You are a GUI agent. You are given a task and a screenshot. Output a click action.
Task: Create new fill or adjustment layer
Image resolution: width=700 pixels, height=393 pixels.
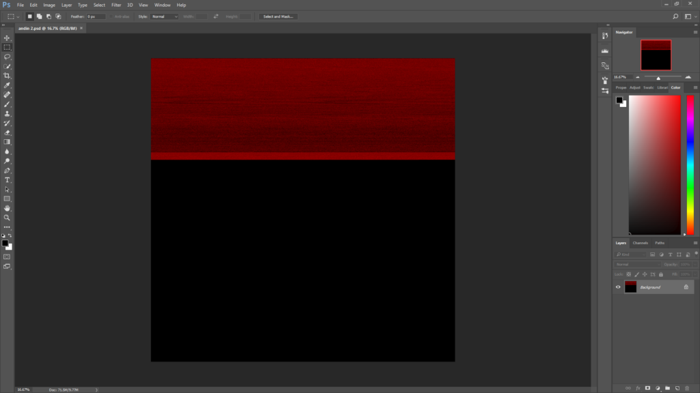[658, 388]
